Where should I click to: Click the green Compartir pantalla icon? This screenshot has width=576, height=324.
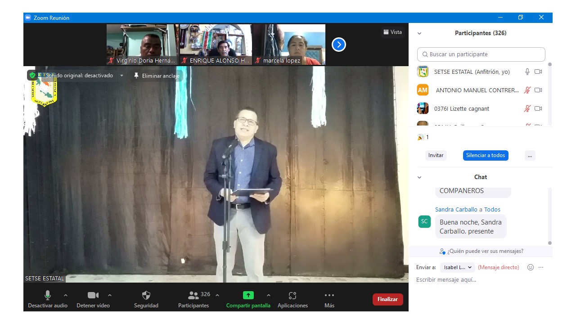coord(248,295)
